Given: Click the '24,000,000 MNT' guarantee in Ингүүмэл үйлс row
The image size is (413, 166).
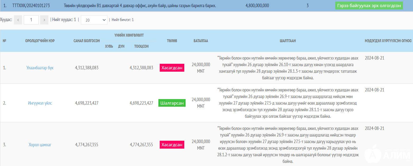Looking at the screenshot, I should tap(201, 103).
